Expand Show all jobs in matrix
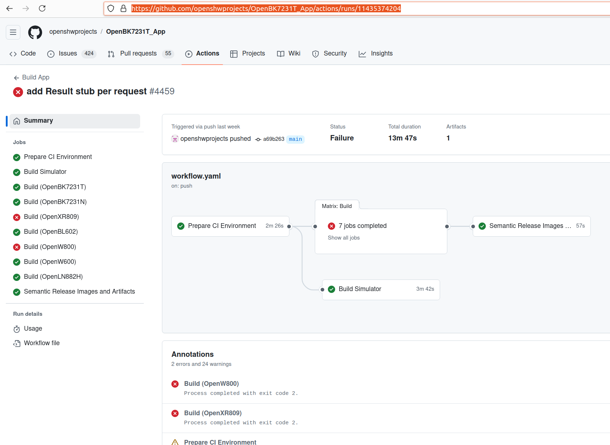 343,238
